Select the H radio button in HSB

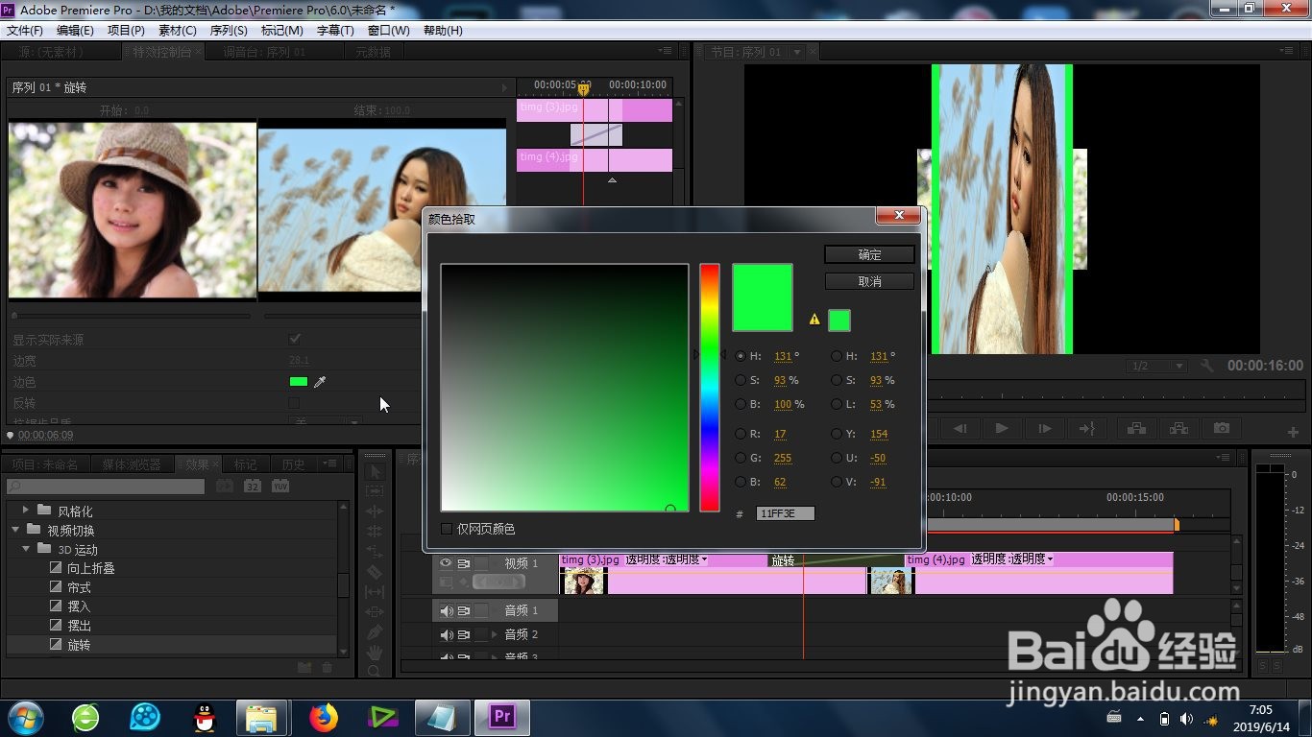click(741, 356)
